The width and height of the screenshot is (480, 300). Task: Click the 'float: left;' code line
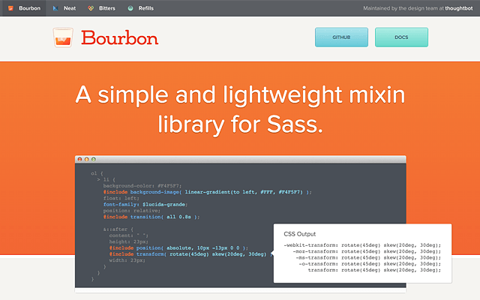coord(121,198)
